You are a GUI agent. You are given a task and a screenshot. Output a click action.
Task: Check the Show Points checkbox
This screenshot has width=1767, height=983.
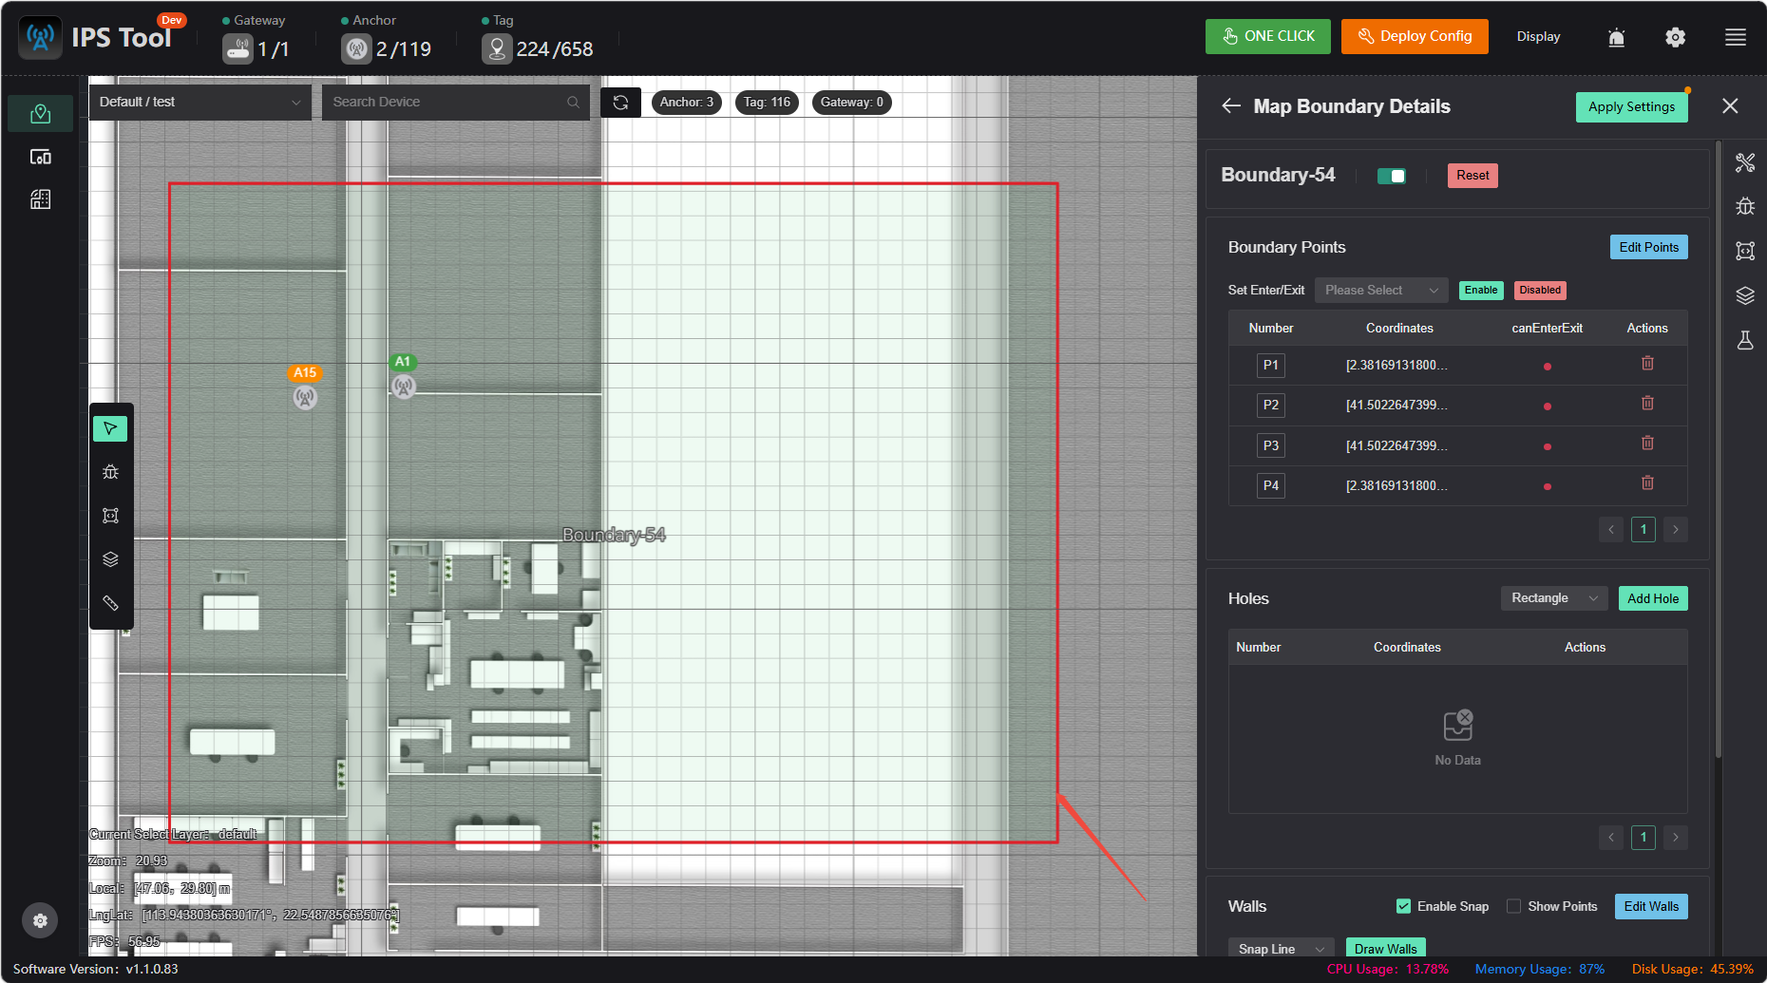point(1514,906)
